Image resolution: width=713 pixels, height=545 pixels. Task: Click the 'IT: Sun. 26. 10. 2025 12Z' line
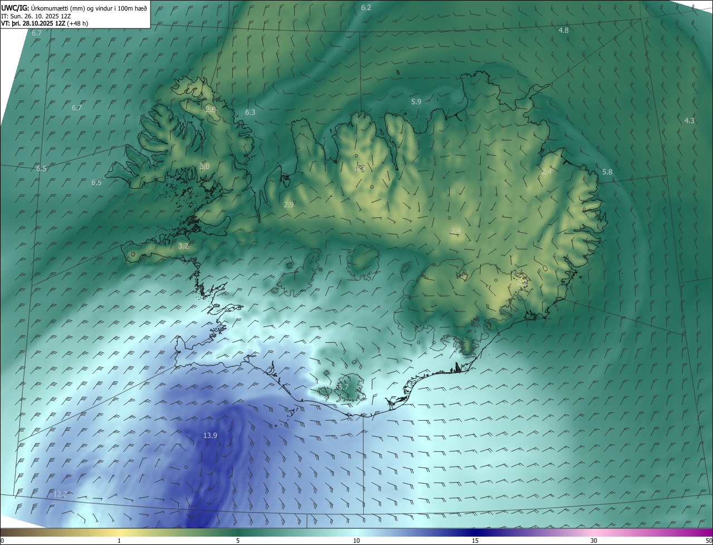point(36,16)
